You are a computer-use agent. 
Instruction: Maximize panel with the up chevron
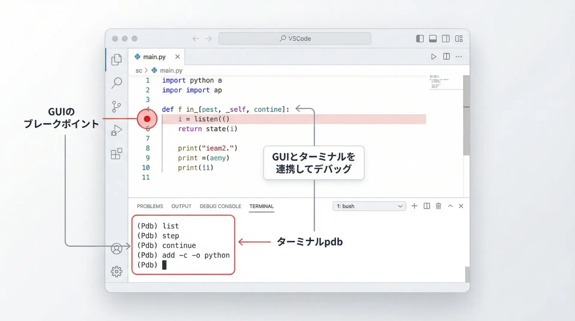coord(450,206)
